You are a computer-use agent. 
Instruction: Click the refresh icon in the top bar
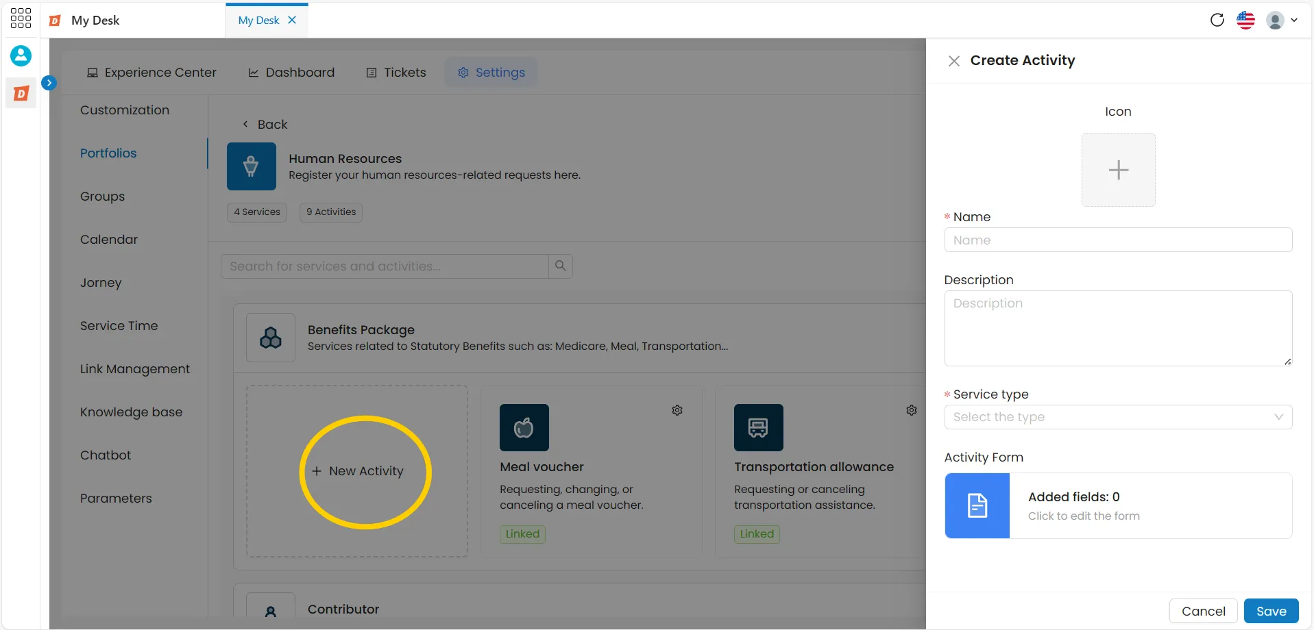coord(1217,20)
